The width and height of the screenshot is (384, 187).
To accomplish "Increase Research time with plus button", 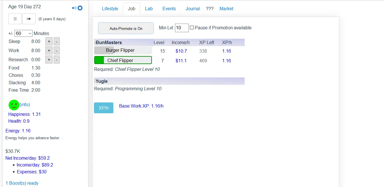I will pyautogui.click(x=49, y=60).
